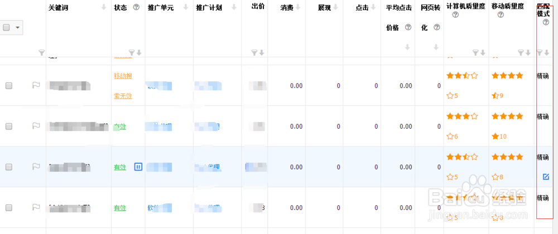This screenshot has width=558, height=234.
Task: Edit match mode in highlighted row
Action: click(x=546, y=177)
